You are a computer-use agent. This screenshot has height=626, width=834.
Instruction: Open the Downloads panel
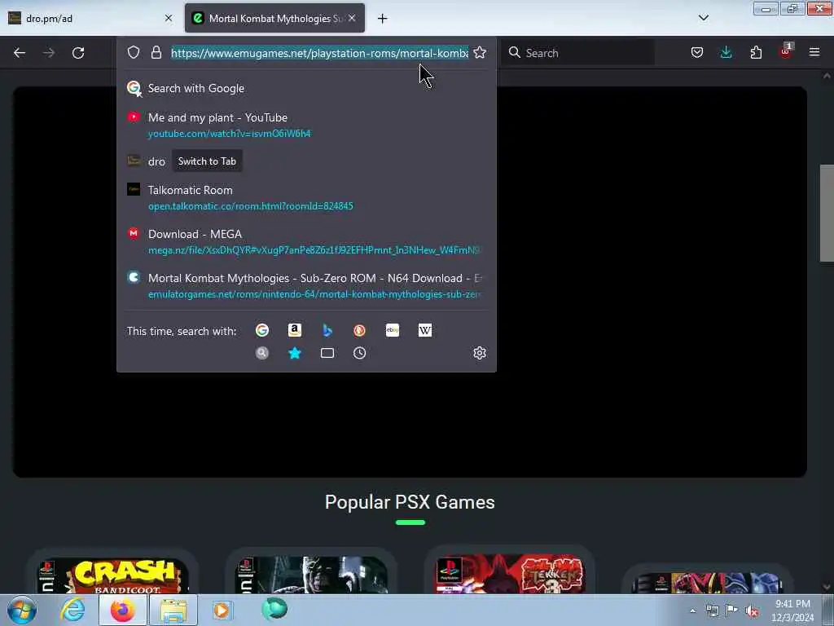[726, 52]
